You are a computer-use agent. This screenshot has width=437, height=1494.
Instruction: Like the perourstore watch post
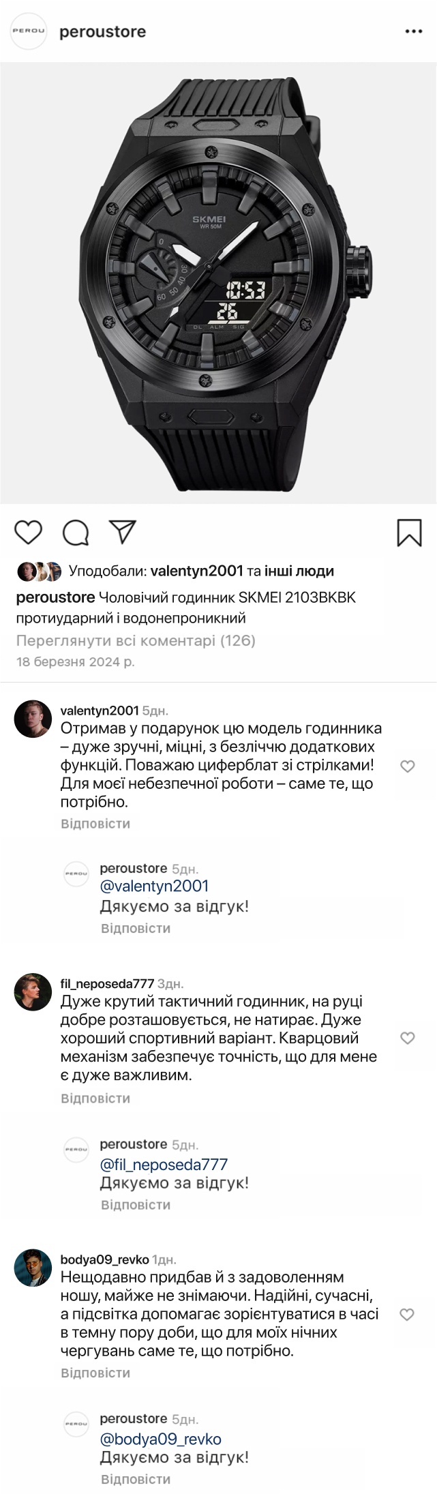point(29,533)
